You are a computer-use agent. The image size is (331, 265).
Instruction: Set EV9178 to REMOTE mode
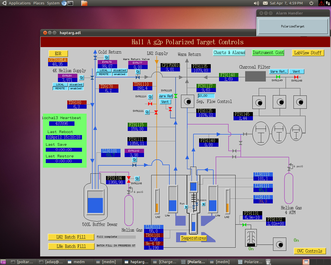click(x=104, y=74)
